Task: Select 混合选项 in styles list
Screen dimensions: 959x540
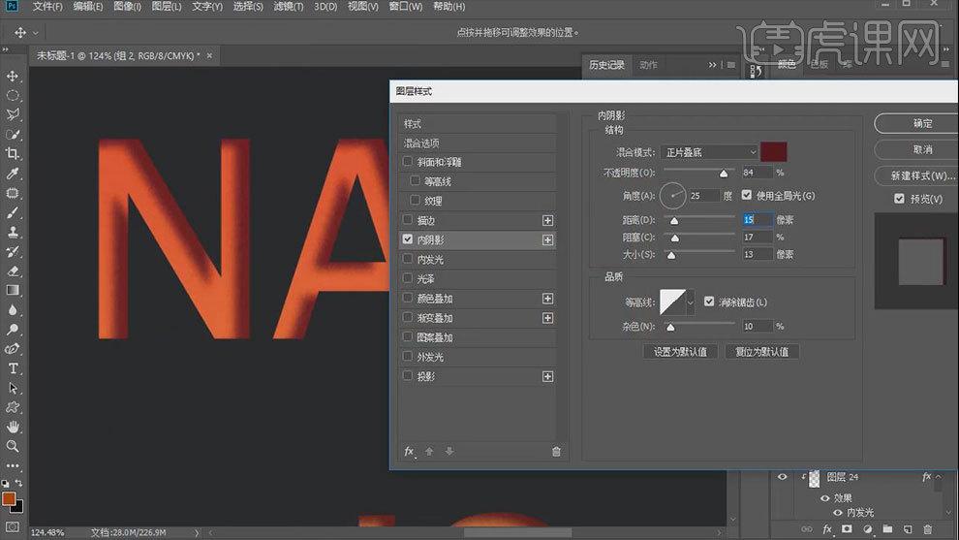Action: tap(477, 143)
